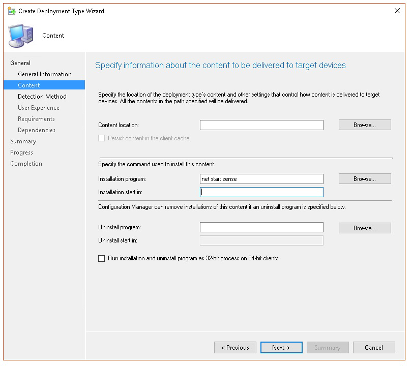The height and width of the screenshot is (366, 411).
Task: Open the User Experience step
Action: tap(39, 108)
